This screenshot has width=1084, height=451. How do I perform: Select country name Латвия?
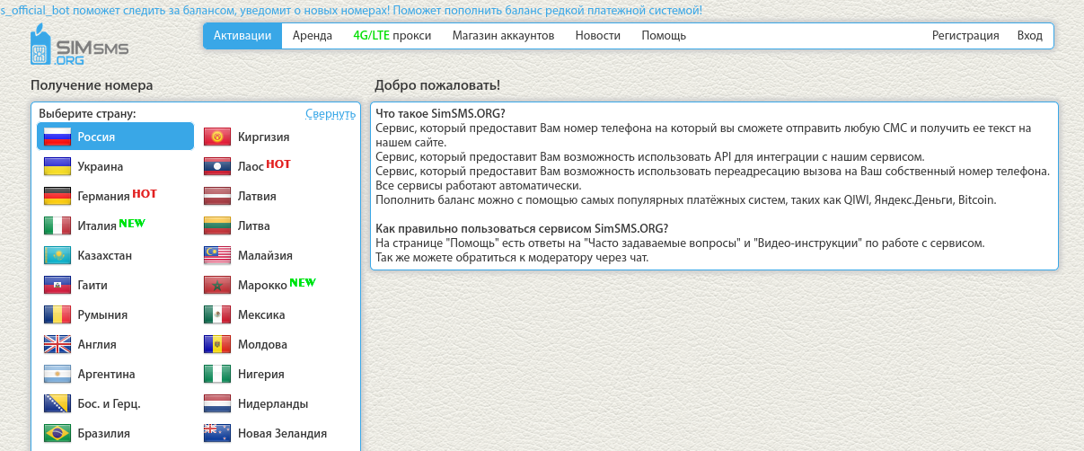coord(257,196)
